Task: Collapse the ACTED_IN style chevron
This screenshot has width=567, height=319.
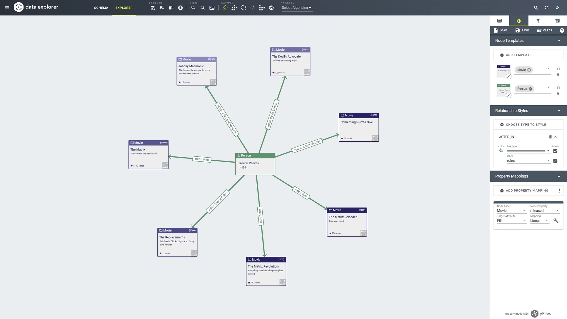Action: pyautogui.click(x=555, y=137)
